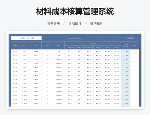
Task: Select product number cell 32519
Action: tap(15, 83)
